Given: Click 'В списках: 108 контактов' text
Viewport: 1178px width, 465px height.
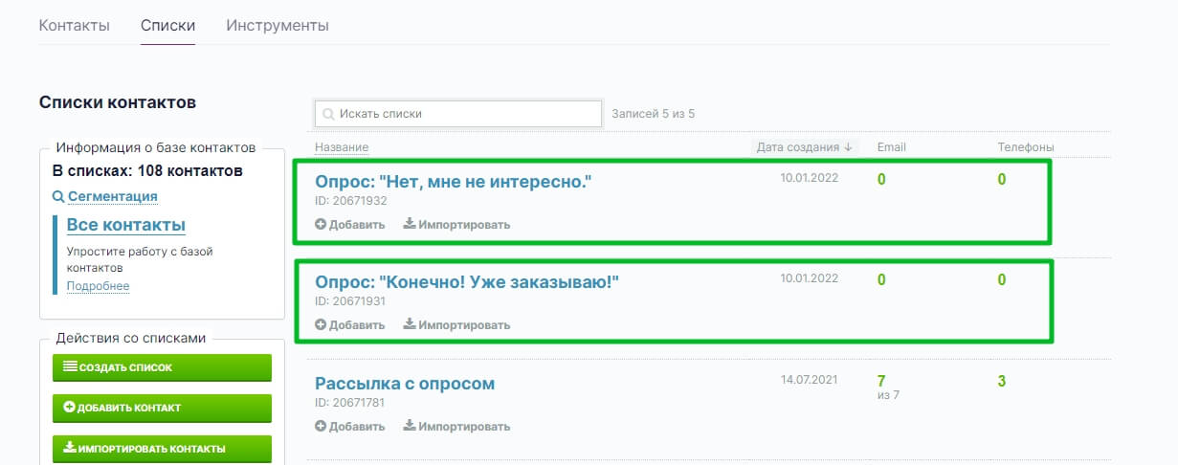Looking at the screenshot, I should click(x=147, y=171).
